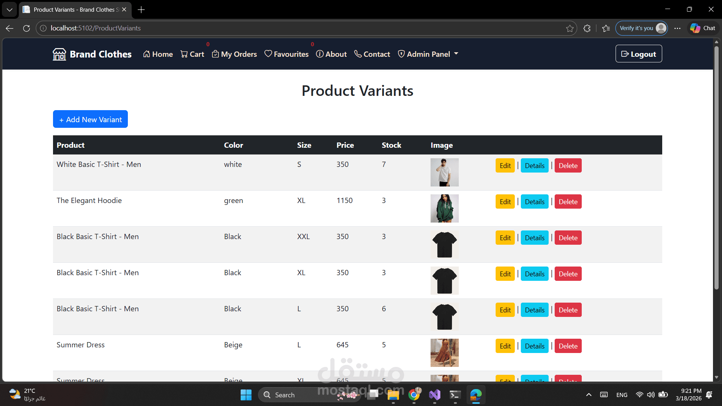Open Copilot Chat icon in browser toolbar
Image resolution: width=722 pixels, height=406 pixels.
tap(703, 28)
